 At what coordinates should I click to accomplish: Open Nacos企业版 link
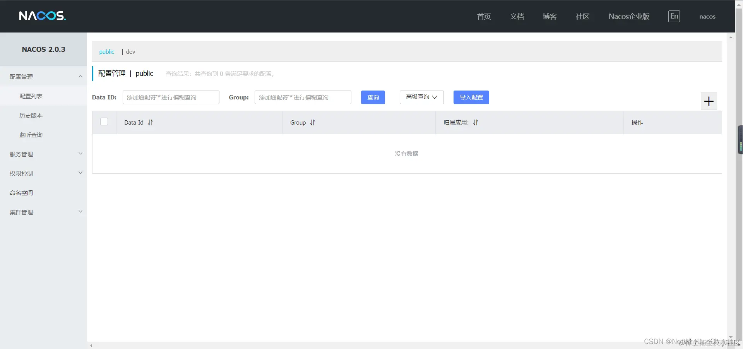point(629,16)
